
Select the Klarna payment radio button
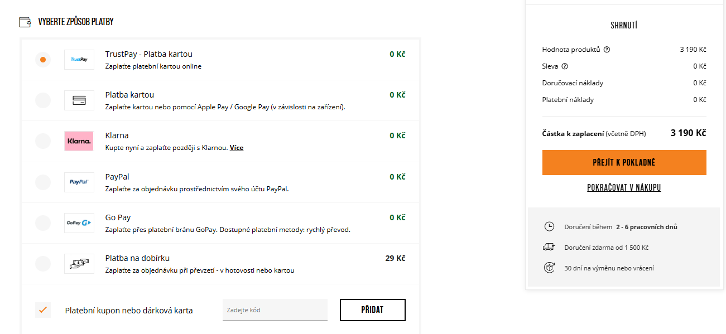click(43, 141)
